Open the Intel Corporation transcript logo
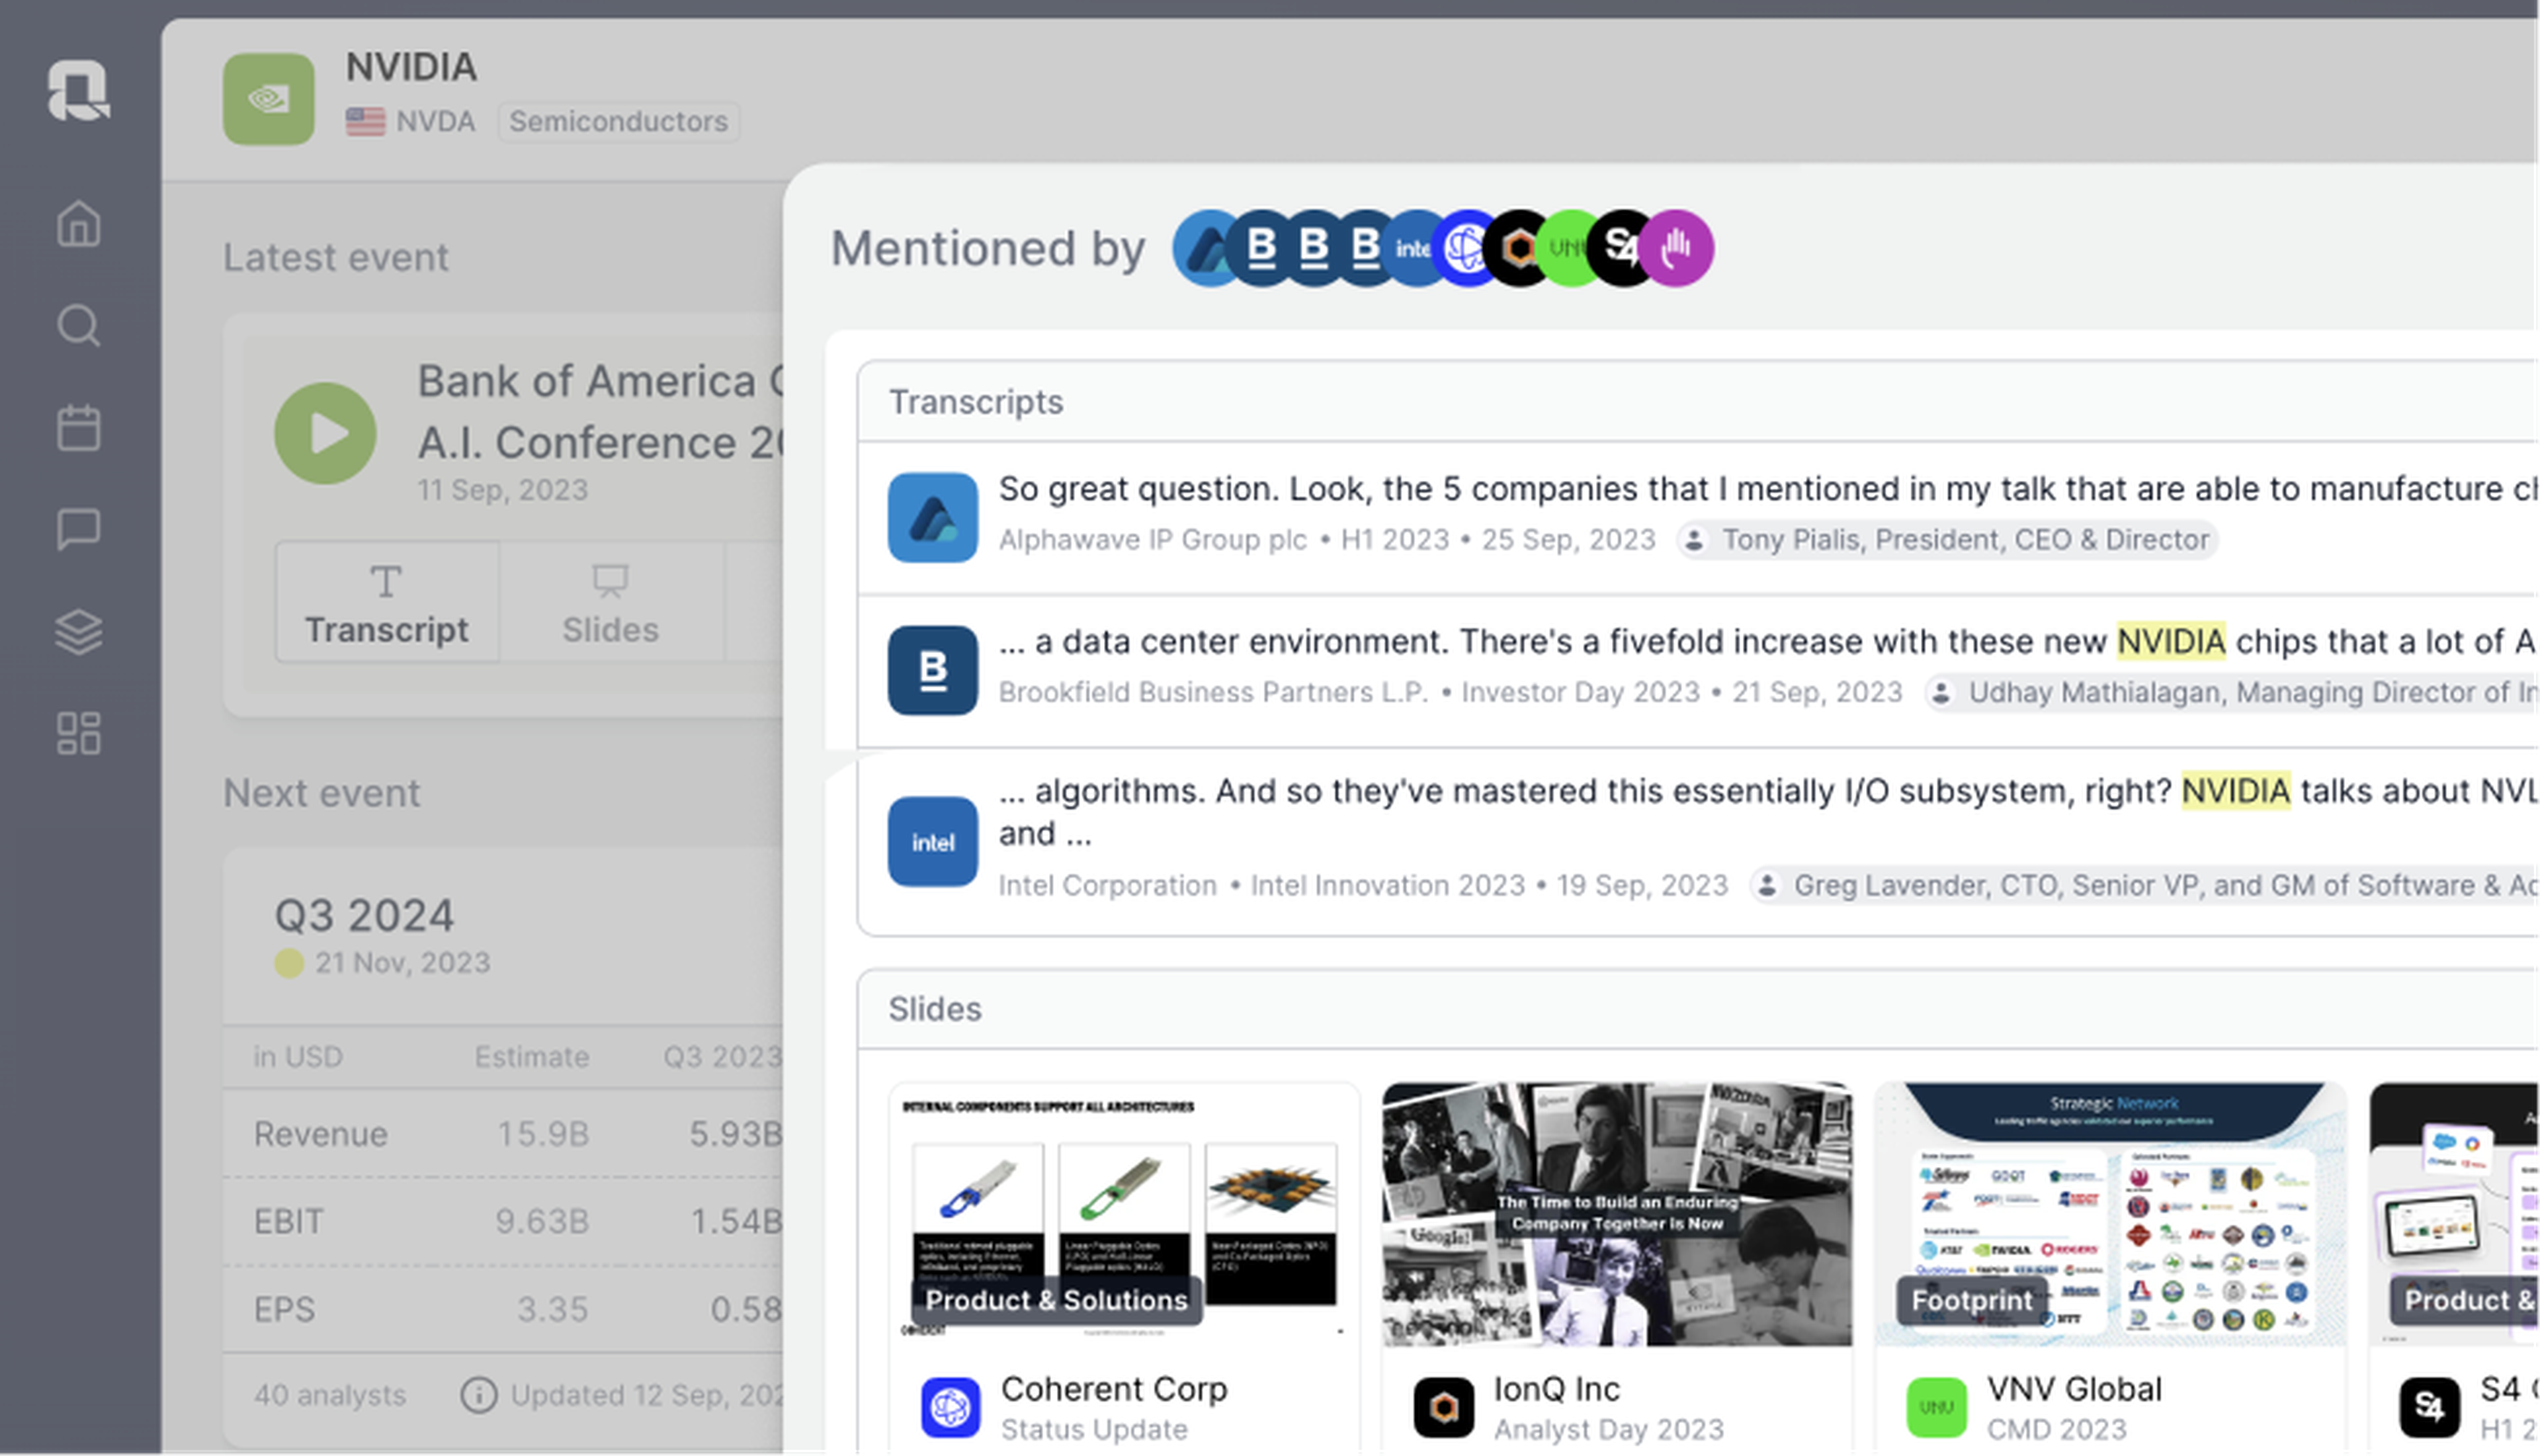This screenshot has width=2540, height=1456. click(933, 841)
